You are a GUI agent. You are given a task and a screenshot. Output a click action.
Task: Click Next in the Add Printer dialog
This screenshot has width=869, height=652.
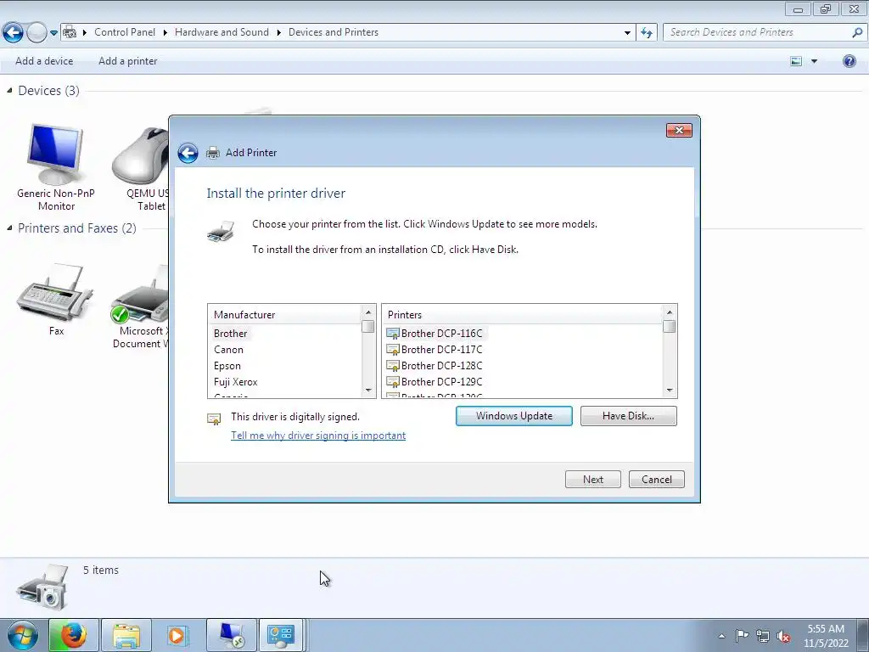tap(593, 480)
